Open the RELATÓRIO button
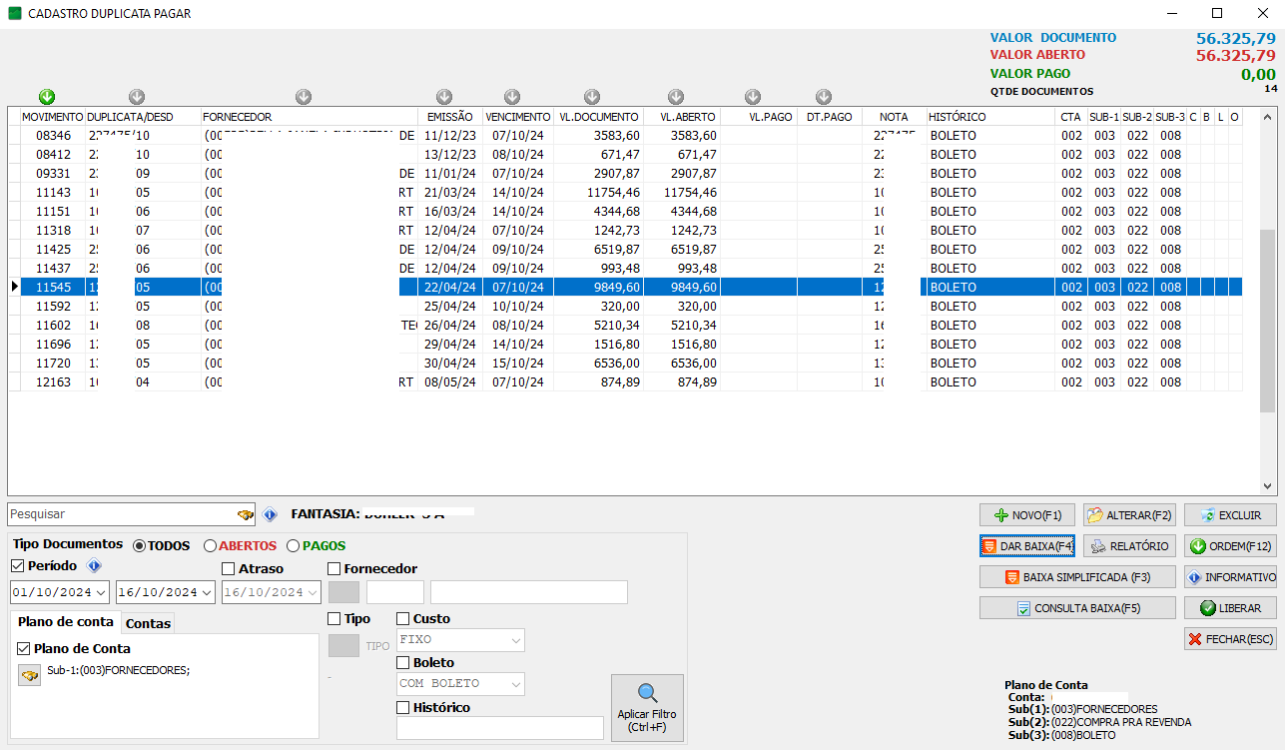The height and width of the screenshot is (750, 1288). [1129, 546]
